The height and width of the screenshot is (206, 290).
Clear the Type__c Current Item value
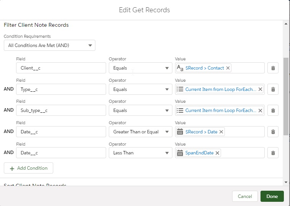click(261, 89)
